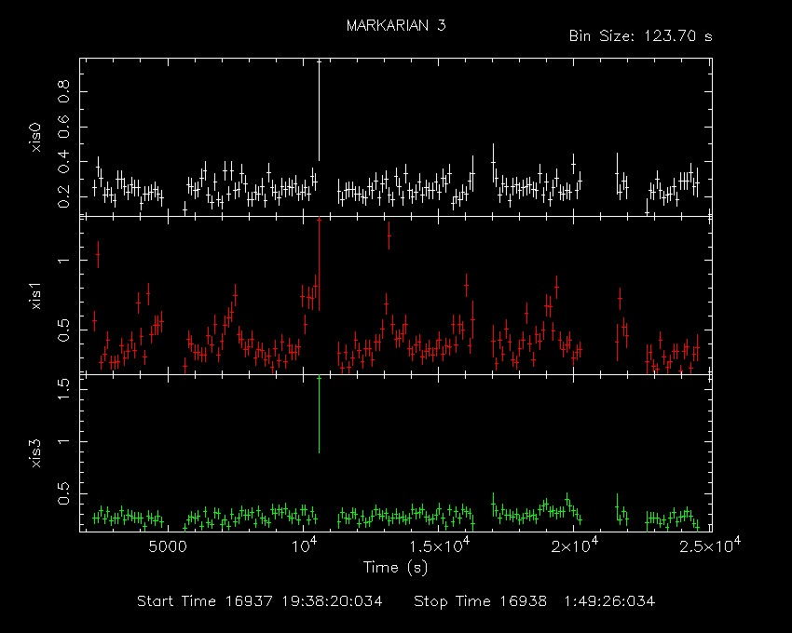This screenshot has width=792, height=633.
Task: Click the Time (s) x-axis label
Action: [x=395, y=568]
